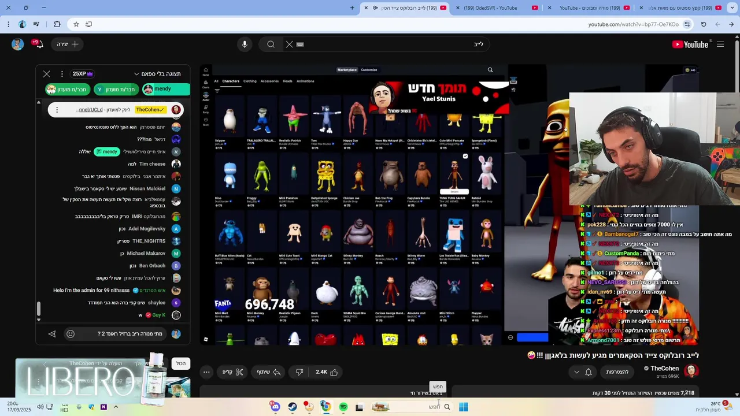
Task: Go to the YouTube home logo
Action: (x=690, y=44)
